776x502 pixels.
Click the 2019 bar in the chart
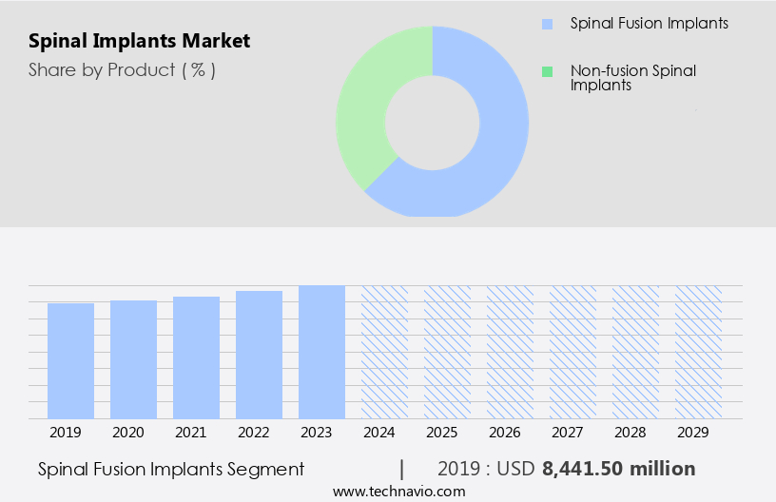point(70,361)
